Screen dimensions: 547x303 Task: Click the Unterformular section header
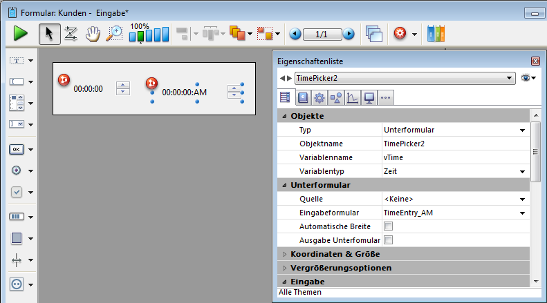(x=320, y=185)
